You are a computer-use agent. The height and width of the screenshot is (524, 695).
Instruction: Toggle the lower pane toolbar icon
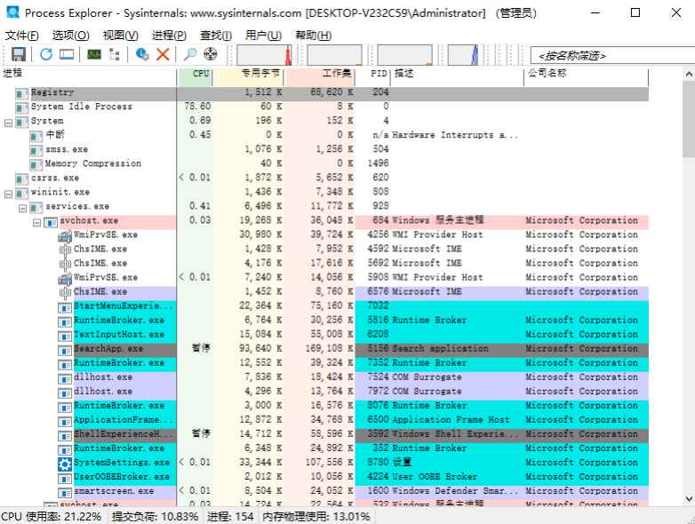[x=67, y=54]
